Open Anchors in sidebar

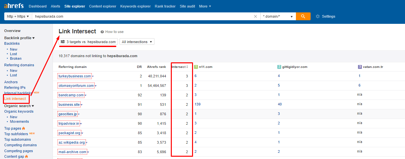tap(11, 82)
